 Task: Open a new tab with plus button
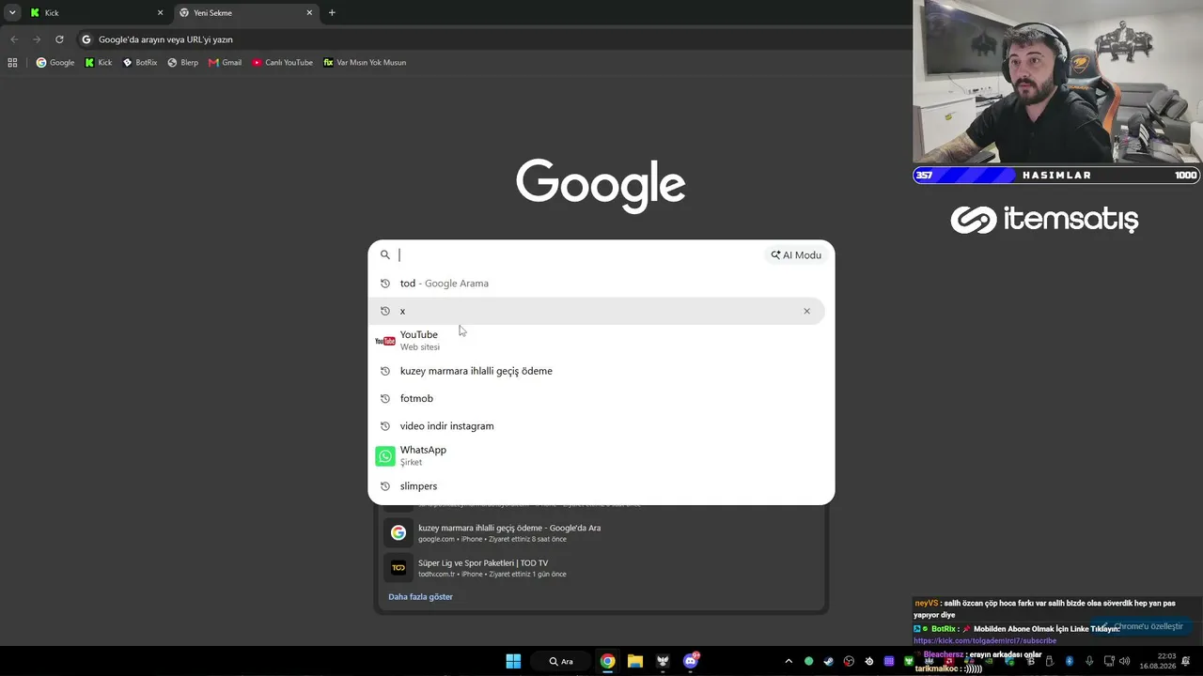332,13
